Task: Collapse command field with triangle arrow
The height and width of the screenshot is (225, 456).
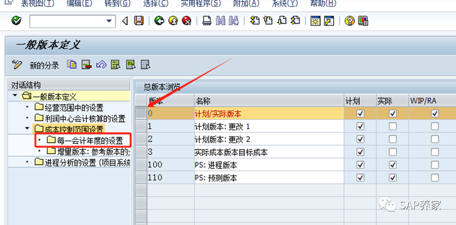Action: 125,21
